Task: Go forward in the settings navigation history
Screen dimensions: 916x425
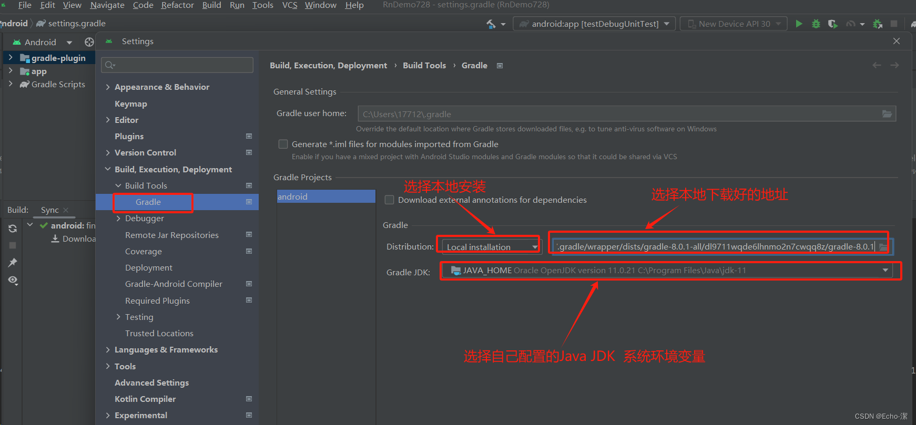Action: click(x=894, y=65)
